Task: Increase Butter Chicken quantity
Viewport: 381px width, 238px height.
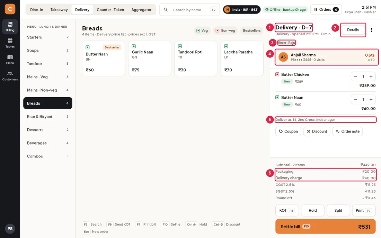Action: pyautogui.click(x=371, y=76)
